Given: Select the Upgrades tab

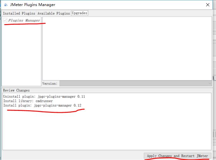Looking at the screenshot, I should (x=79, y=13).
